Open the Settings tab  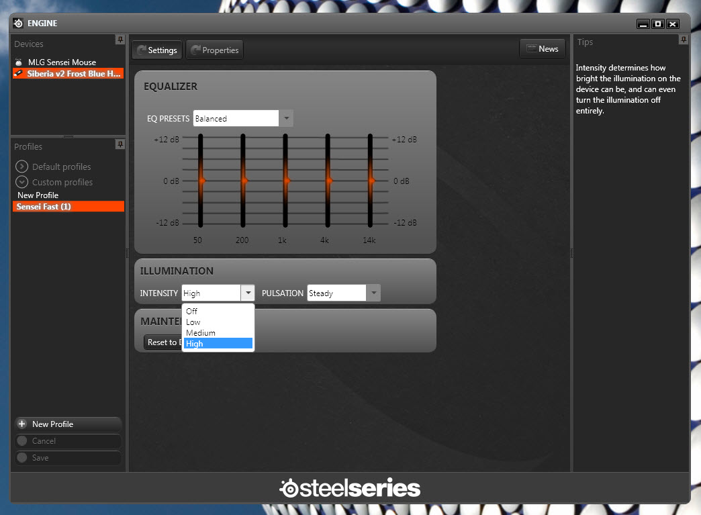click(x=157, y=50)
